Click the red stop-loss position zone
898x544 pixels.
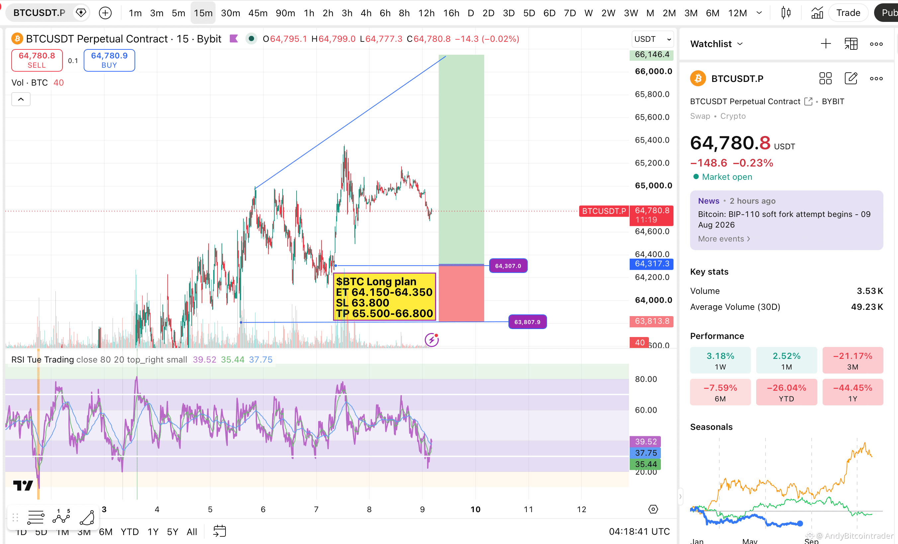coord(461,294)
